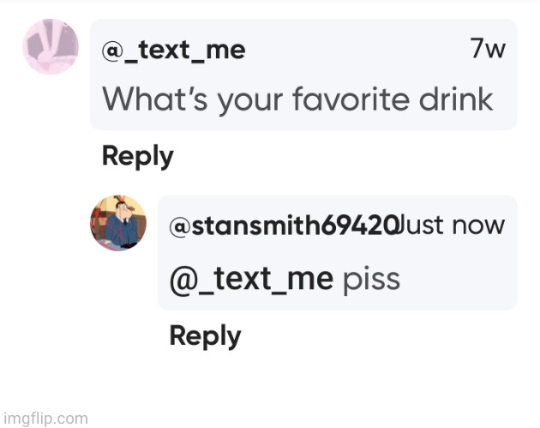Reply to the "What's your favorite drink" comment

coord(137,156)
